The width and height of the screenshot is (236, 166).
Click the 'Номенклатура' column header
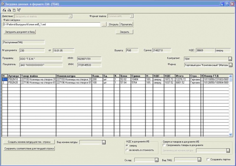pyautogui.click(x=74, y=76)
